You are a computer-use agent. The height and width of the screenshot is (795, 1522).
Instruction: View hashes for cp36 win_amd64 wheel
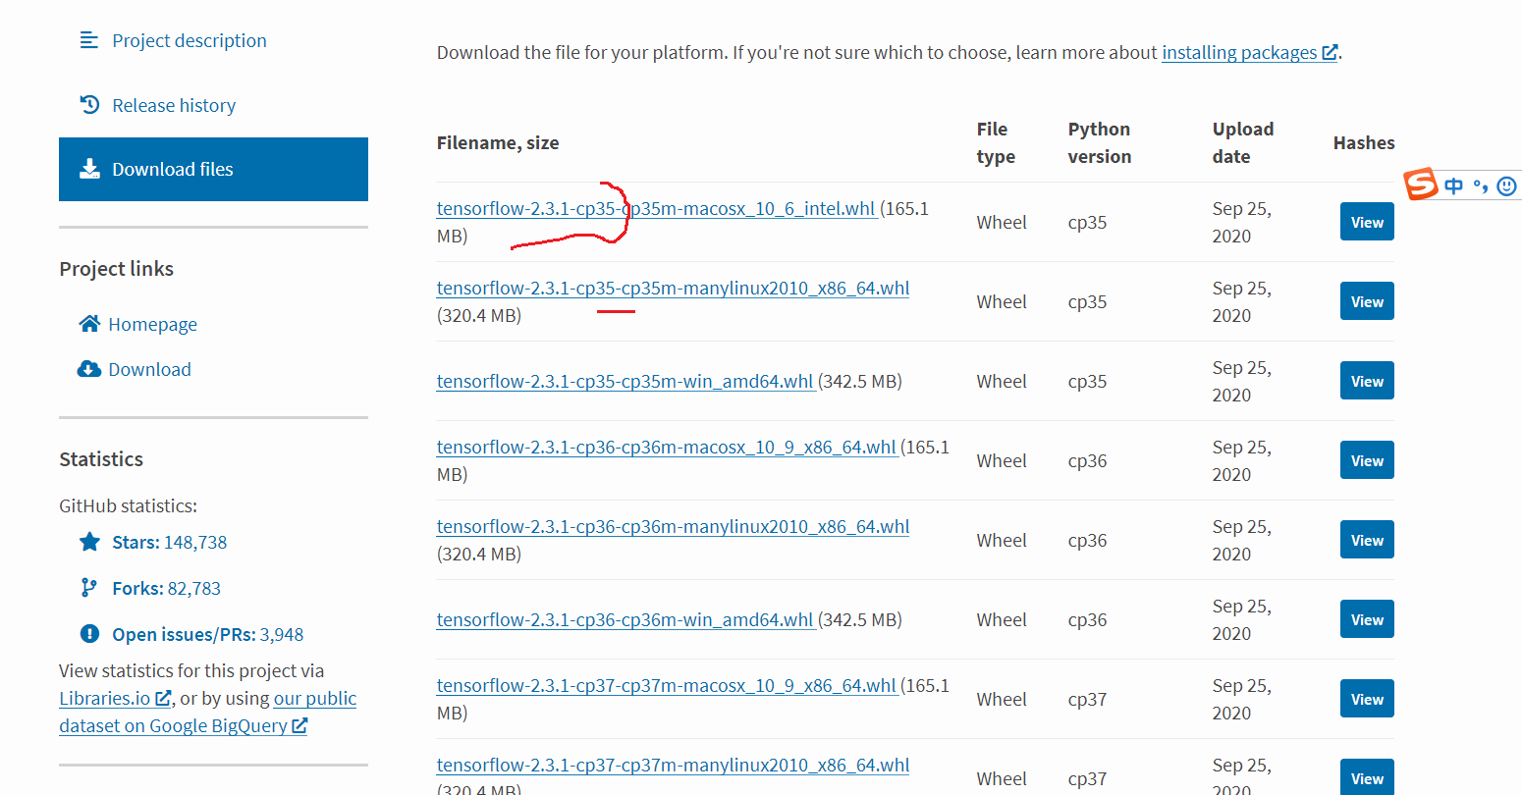[1367, 619]
